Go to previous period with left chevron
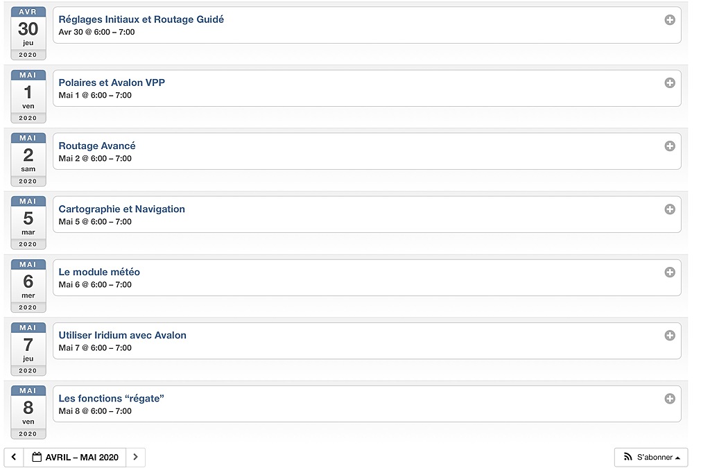 click(x=14, y=457)
